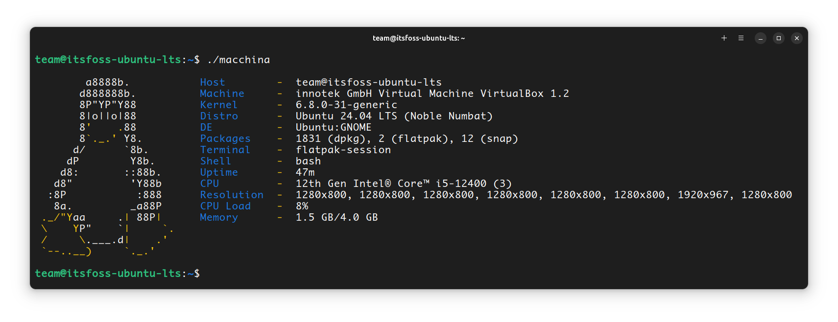Click the Packages count line

407,138
